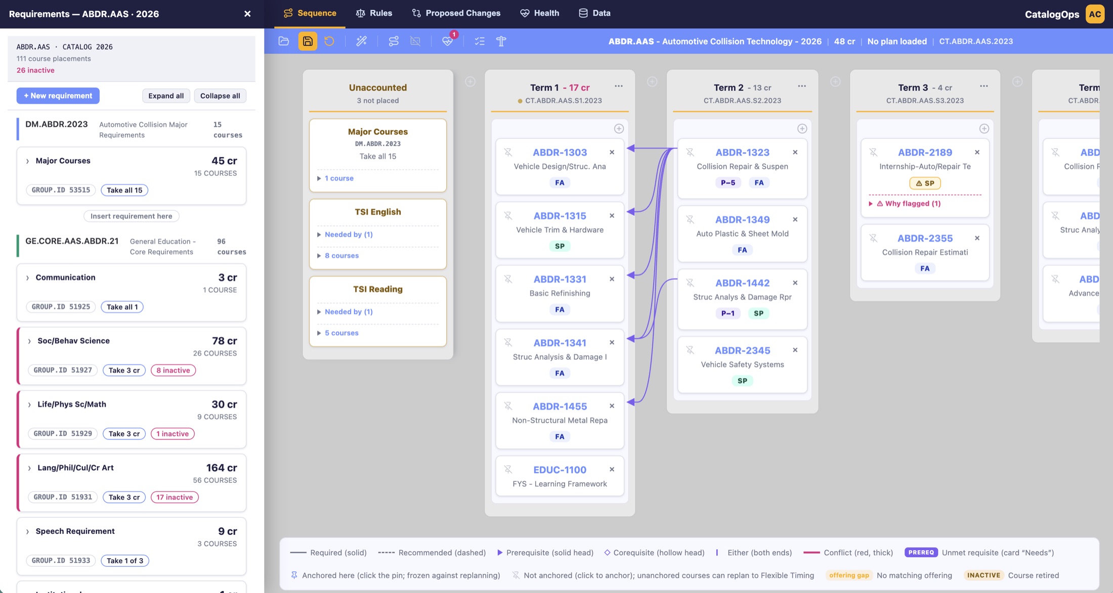Add a course to Term 1 with plus icon

tap(619, 128)
